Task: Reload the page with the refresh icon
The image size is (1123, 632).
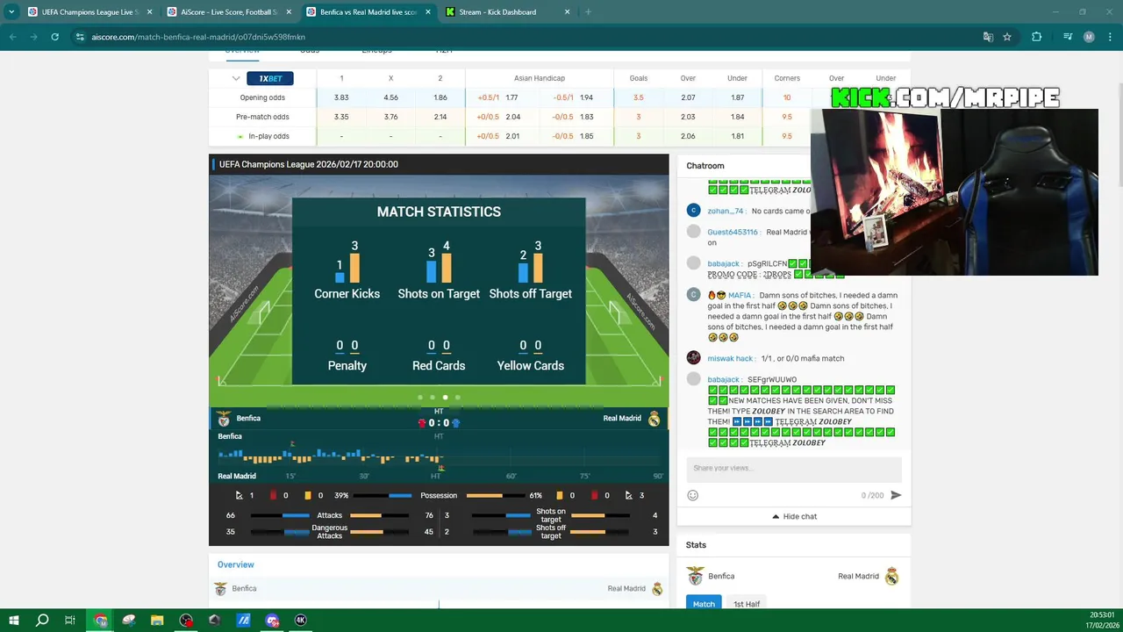Action: click(x=54, y=37)
